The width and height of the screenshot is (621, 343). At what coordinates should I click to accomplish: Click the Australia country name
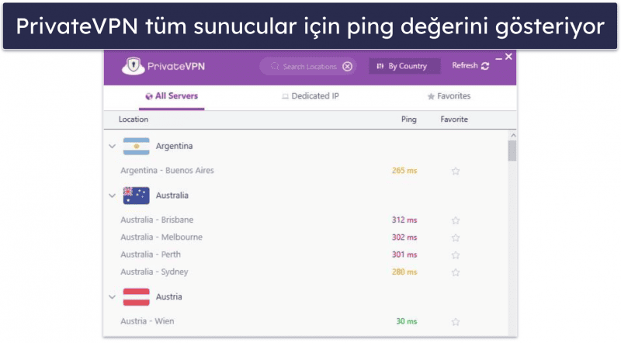tap(172, 196)
